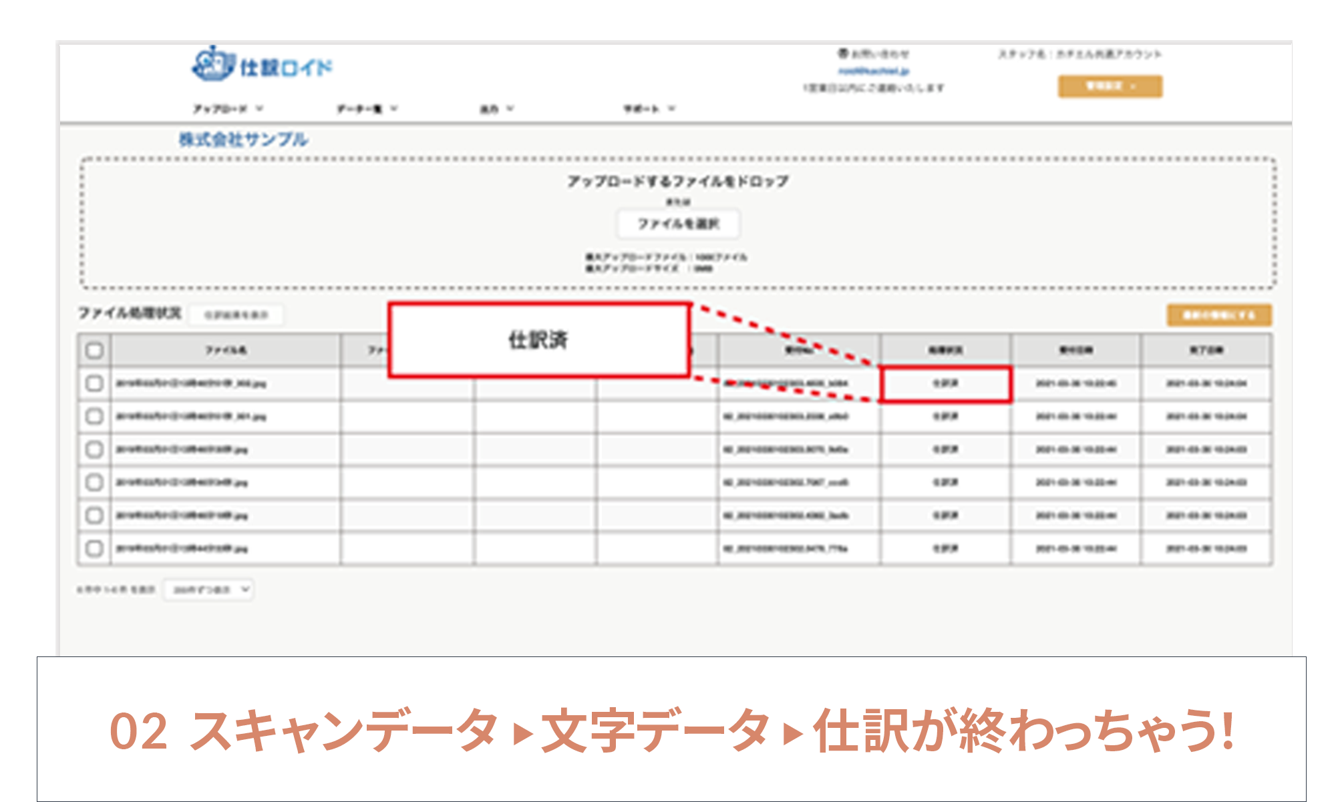Viewport: 1336px width, 802px height.
Task: Click the 仕訳ロイド robot logo
Action: [211, 66]
